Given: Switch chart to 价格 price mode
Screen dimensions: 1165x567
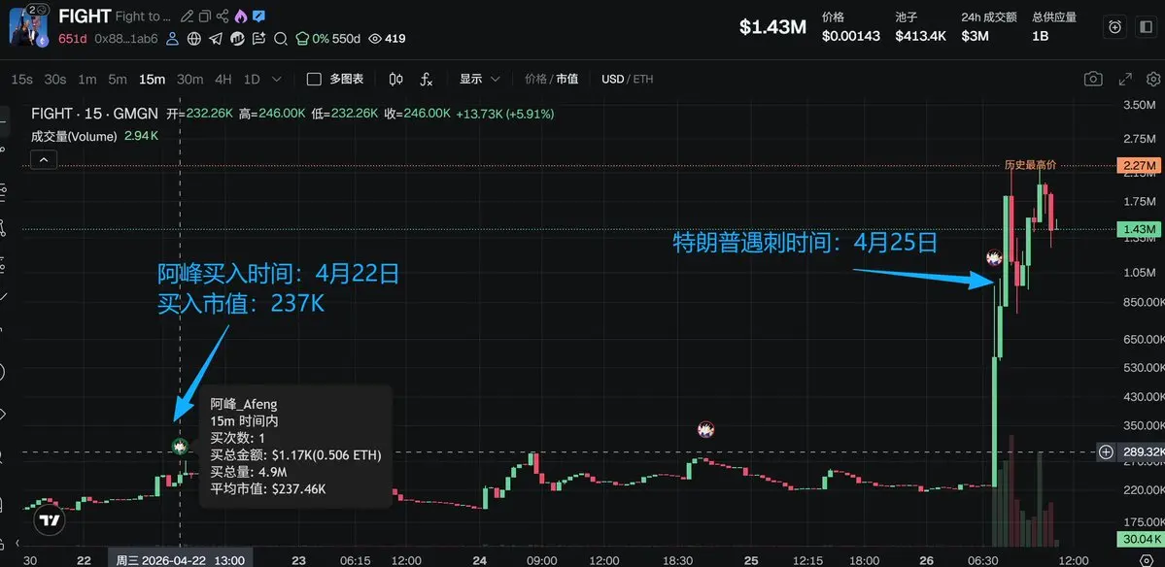Looking at the screenshot, I should [x=535, y=79].
